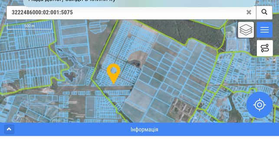Image resolution: width=279 pixels, height=157 pixels.
Task: Click the magnifier search button
Action: [x=264, y=12]
